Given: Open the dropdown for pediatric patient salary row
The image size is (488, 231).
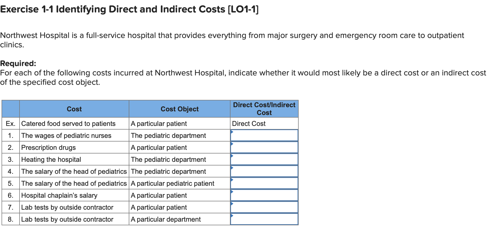Looking at the screenshot, I should (x=264, y=183).
